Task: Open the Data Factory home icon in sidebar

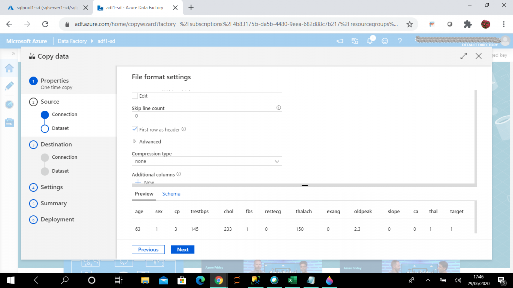Action: 9,68
